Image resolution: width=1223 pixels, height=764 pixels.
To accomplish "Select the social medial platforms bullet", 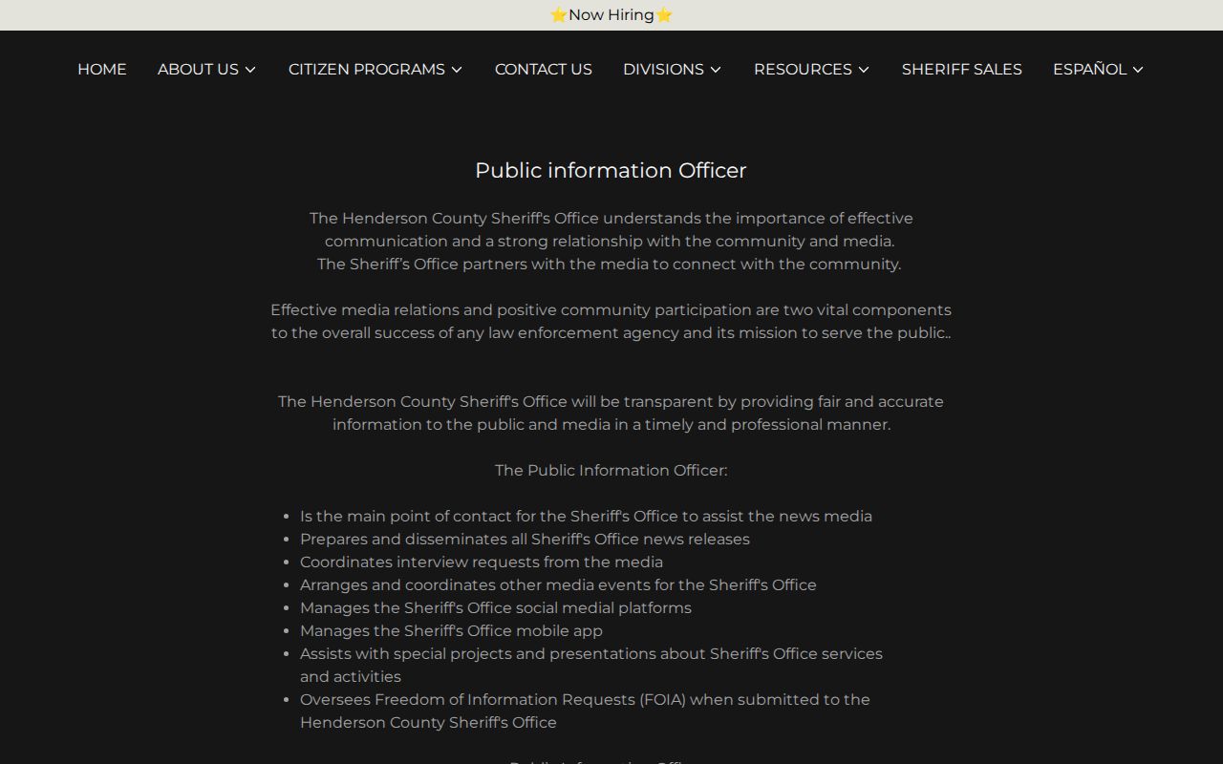I will (496, 607).
